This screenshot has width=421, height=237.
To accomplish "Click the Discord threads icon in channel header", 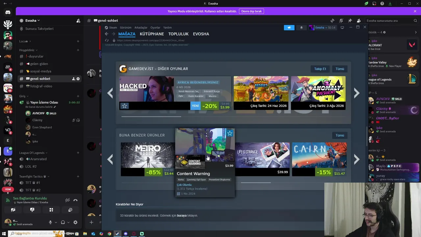I will tap(333, 20).
